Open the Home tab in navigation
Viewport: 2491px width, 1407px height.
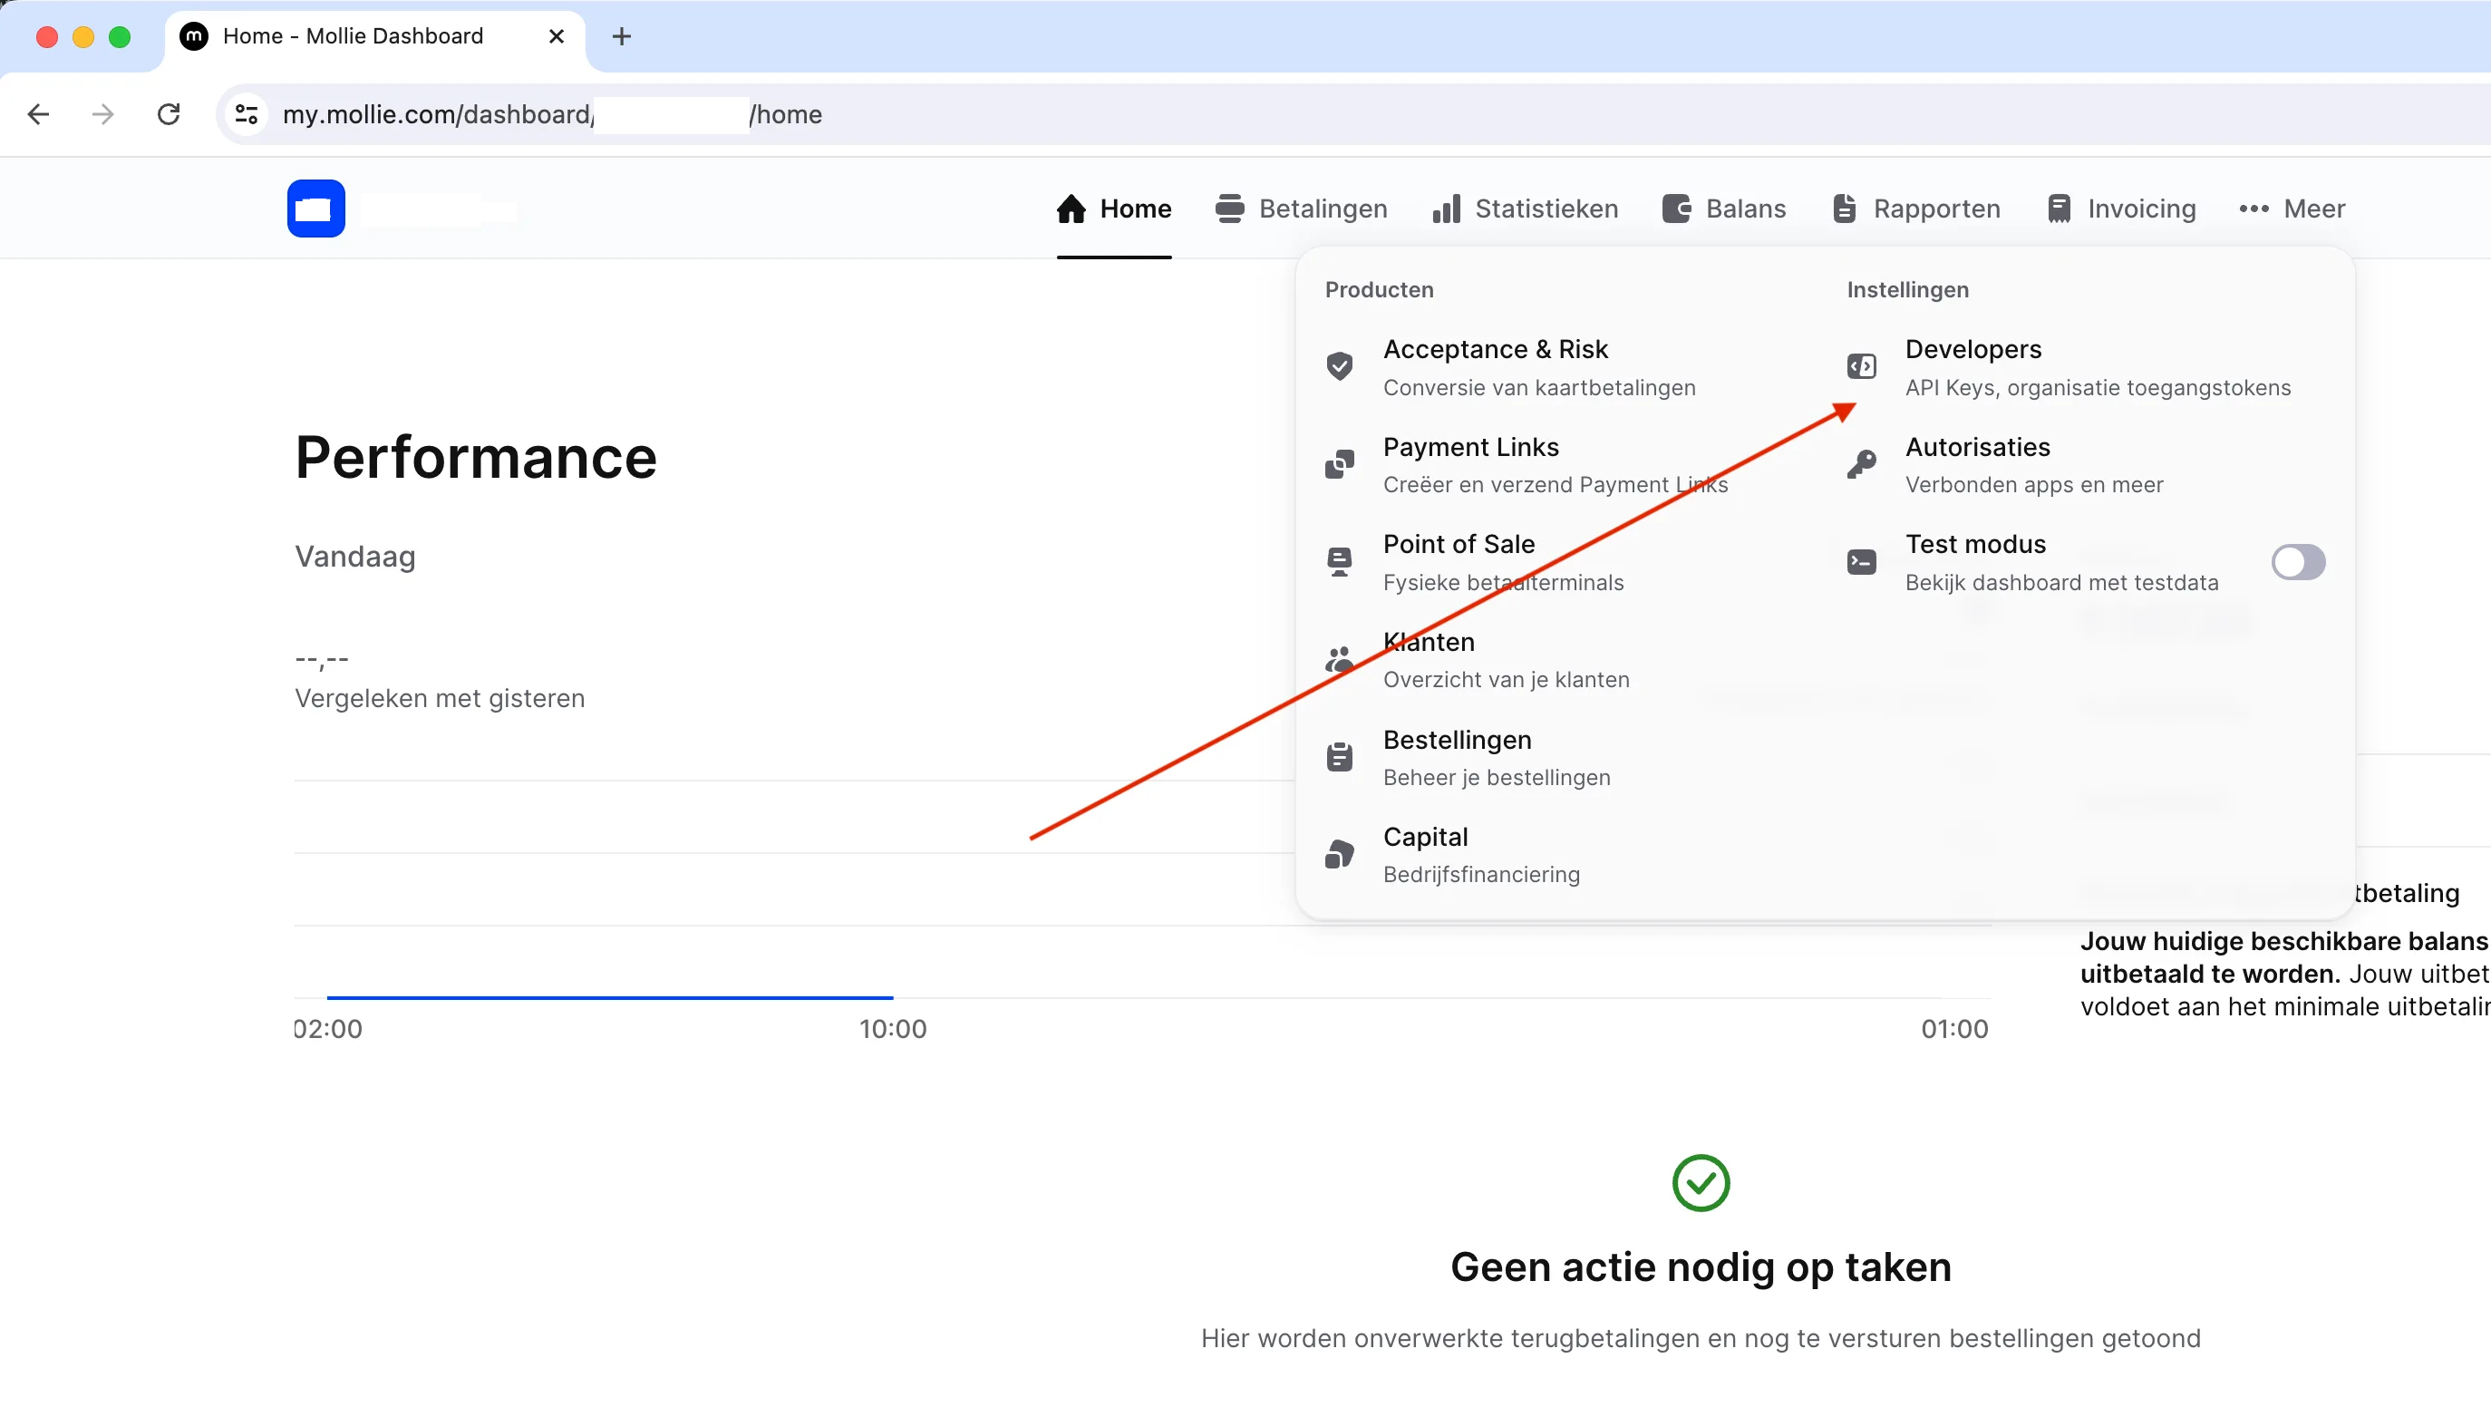1114,209
